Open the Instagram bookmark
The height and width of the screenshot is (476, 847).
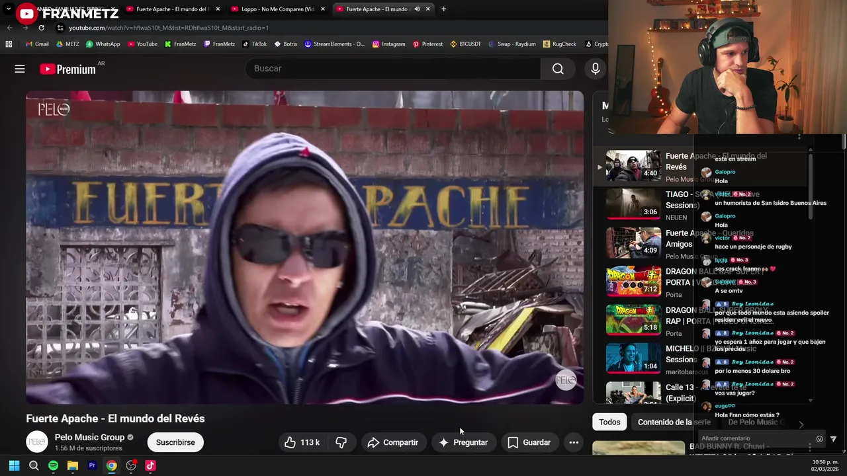tap(388, 44)
